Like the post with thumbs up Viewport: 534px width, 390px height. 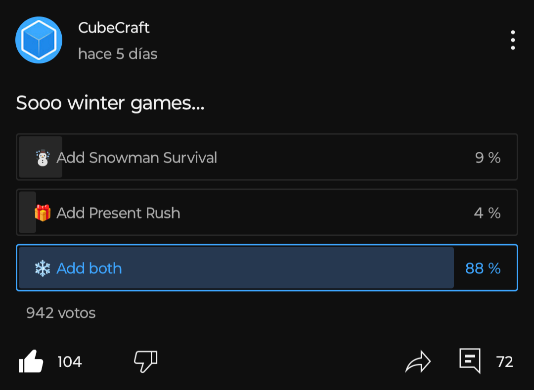pyautogui.click(x=31, y=361)
